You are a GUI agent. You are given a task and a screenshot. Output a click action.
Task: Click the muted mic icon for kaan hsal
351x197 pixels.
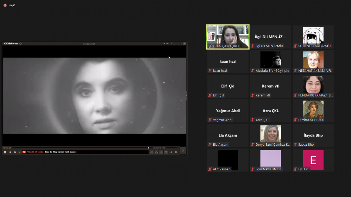[209, 71]
